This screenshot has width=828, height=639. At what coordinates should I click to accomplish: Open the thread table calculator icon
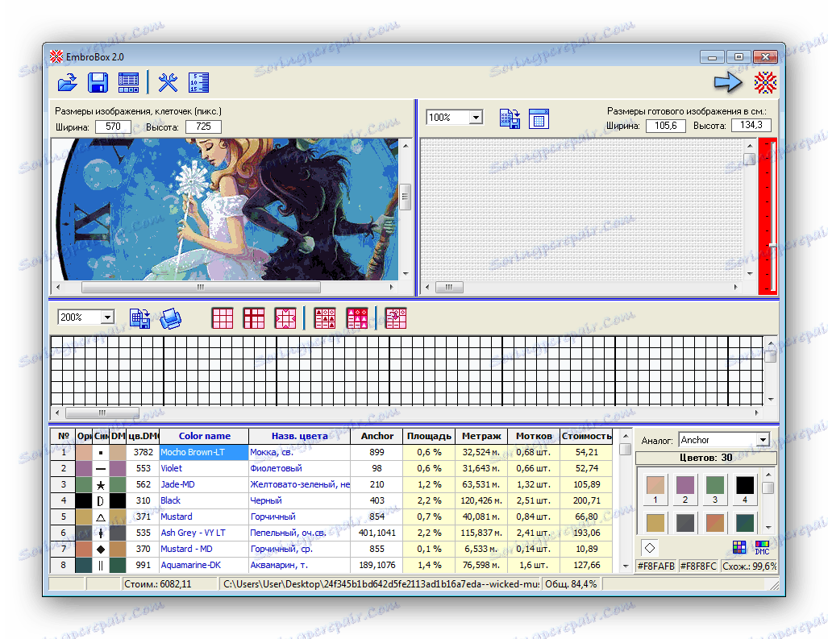pyautogui.click(x=128, y=82)
